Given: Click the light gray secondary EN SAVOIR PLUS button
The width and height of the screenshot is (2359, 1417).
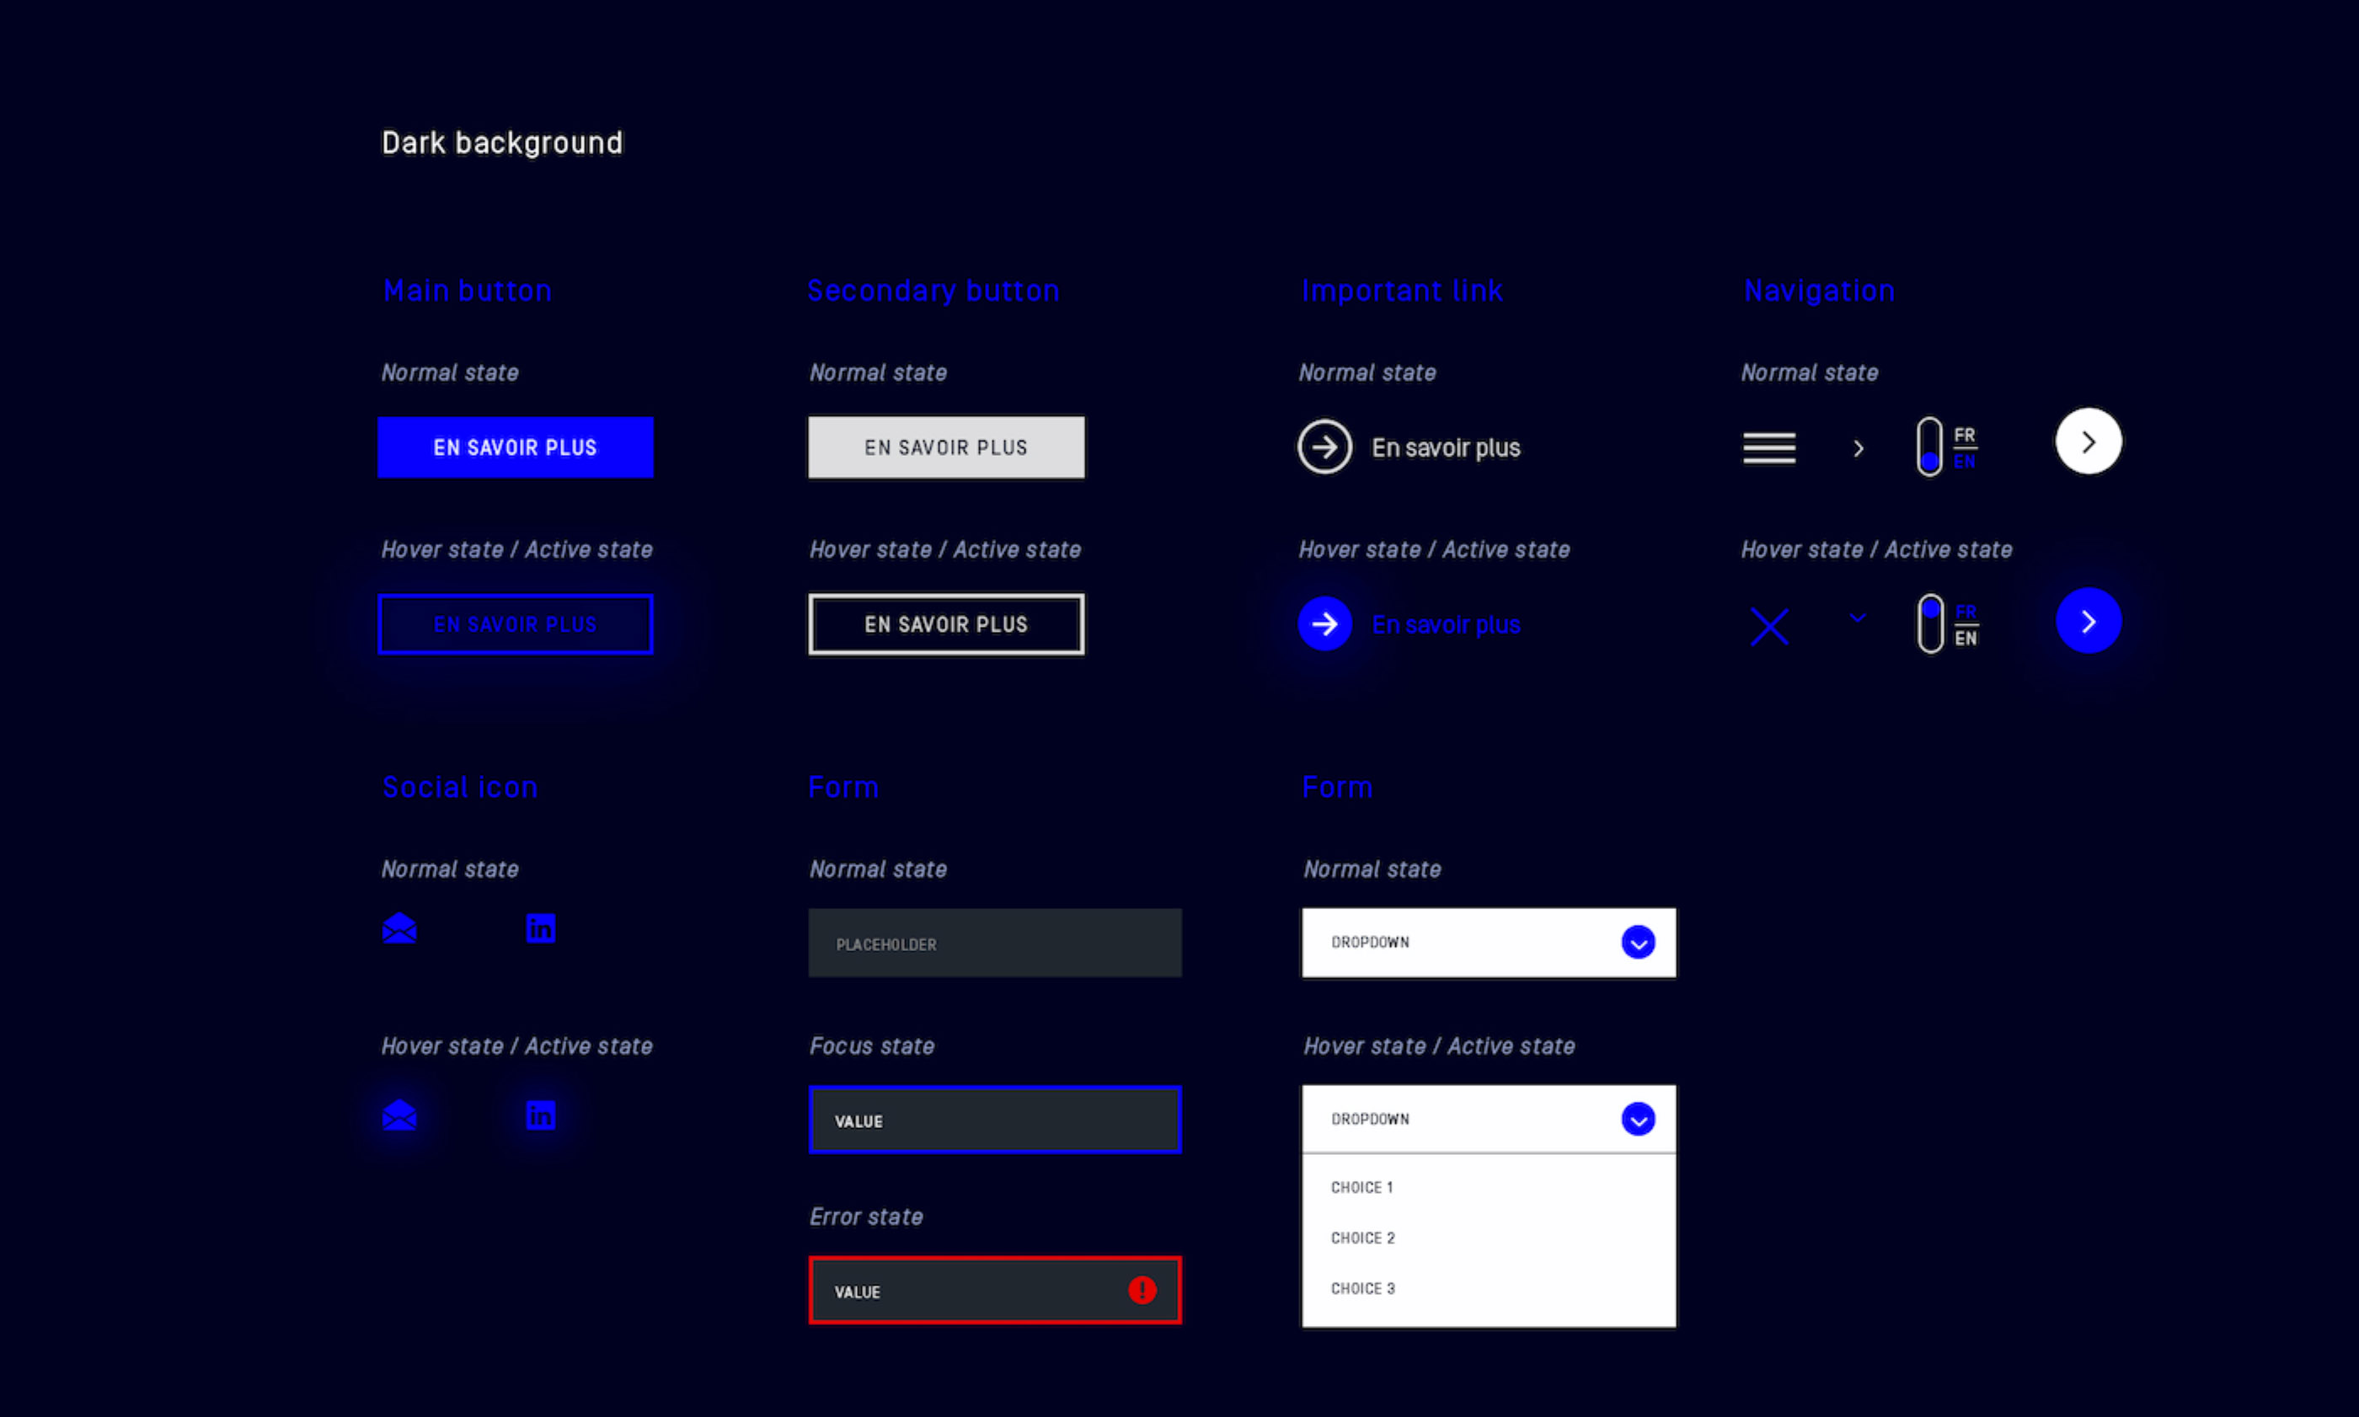Looking at the screenshot, I should click(946, 446).
